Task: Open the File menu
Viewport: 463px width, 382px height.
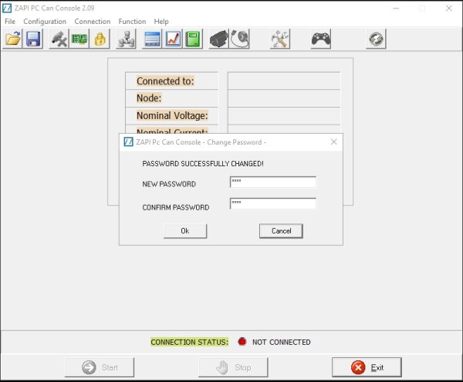Action: [10, 22]
